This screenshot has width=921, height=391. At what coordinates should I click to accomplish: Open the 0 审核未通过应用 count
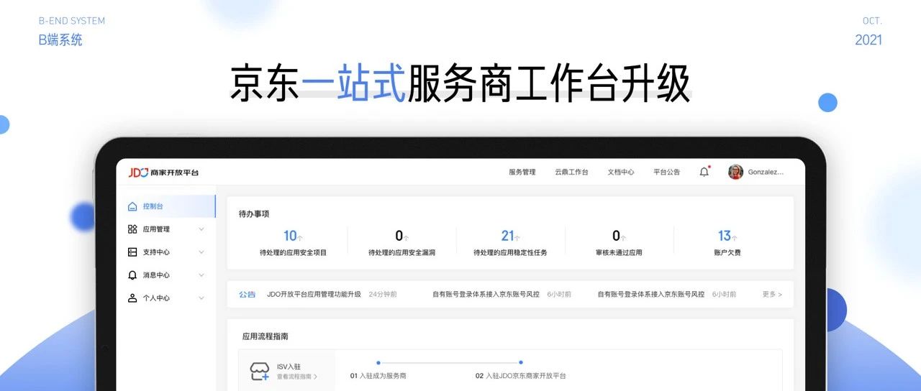pyautogui.click(x=616, y=236)
